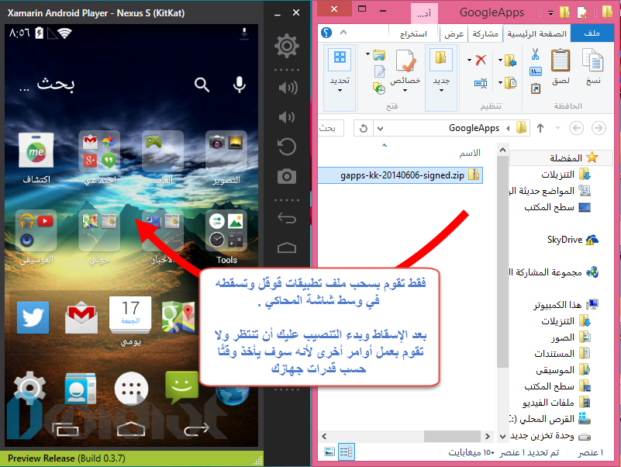Rotate the emulator screen
Screen dimensions: 621x467
click(287, 147)
